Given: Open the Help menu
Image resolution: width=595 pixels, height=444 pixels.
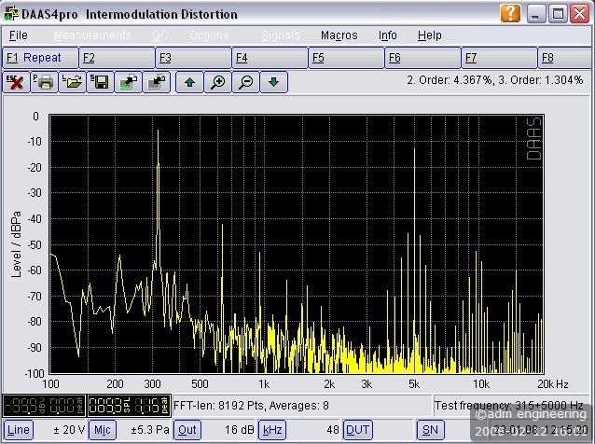Looking at the screenshot, I should [429, 35].
